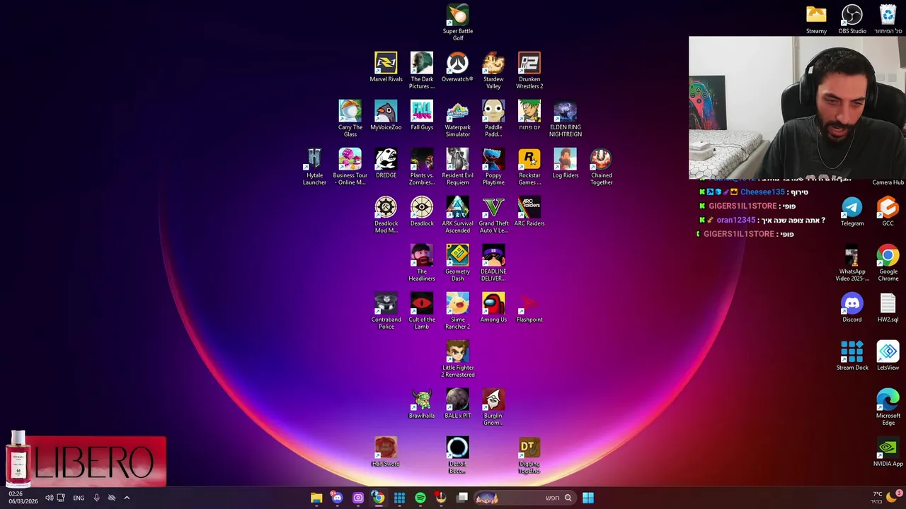
Task: Launch Marvel Rivals from desktop
Action: tap(386, 67)
